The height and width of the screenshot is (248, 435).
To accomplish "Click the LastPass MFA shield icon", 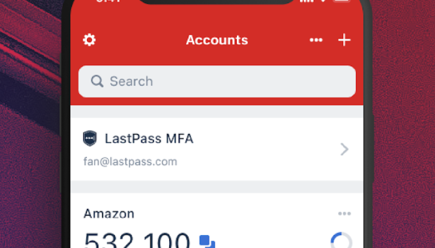I will pyautogui.click(x=90, y=138).
